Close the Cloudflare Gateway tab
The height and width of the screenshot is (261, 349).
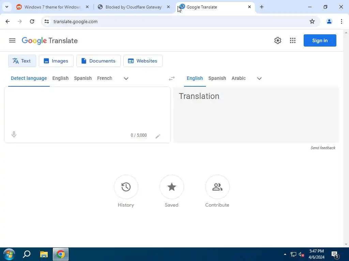tap(168, 7)
